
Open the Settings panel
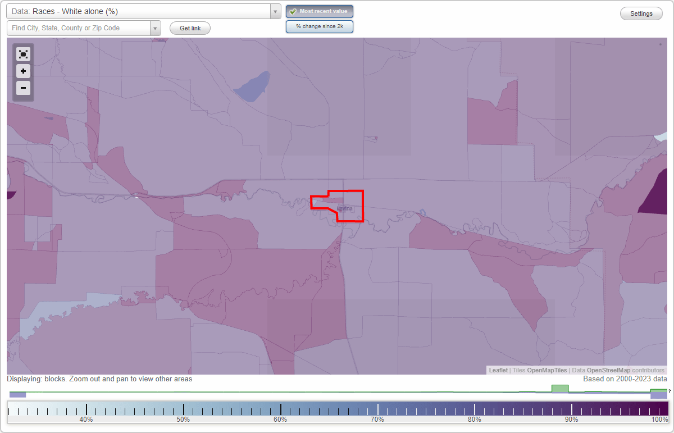[x=641, y=13]
